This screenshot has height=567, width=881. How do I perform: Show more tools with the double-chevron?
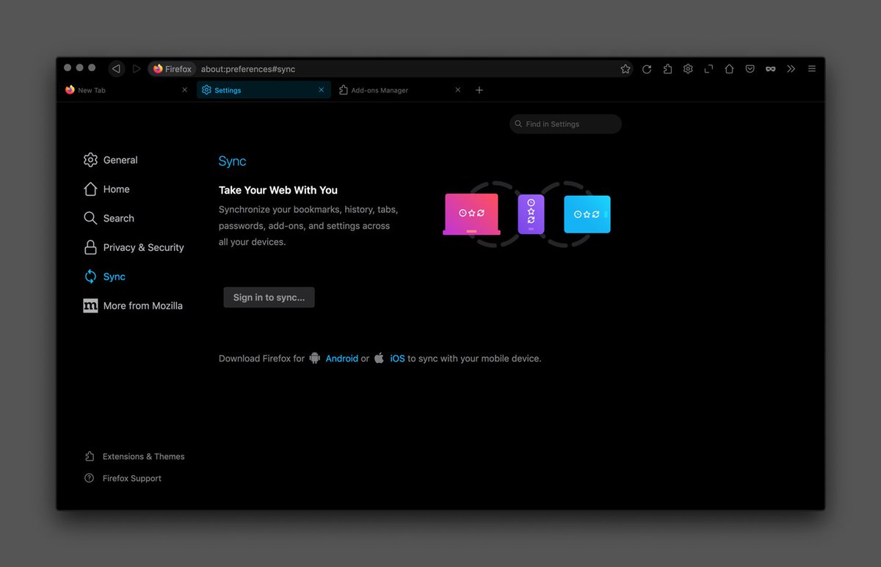791,69
